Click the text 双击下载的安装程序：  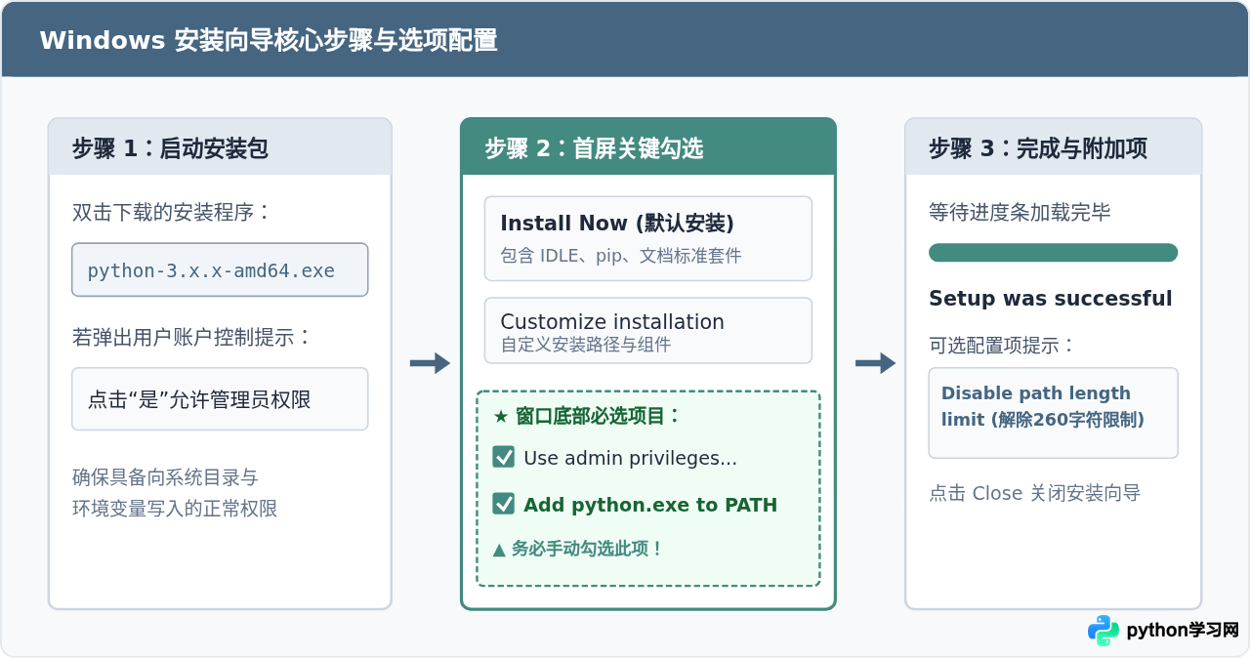172,212
